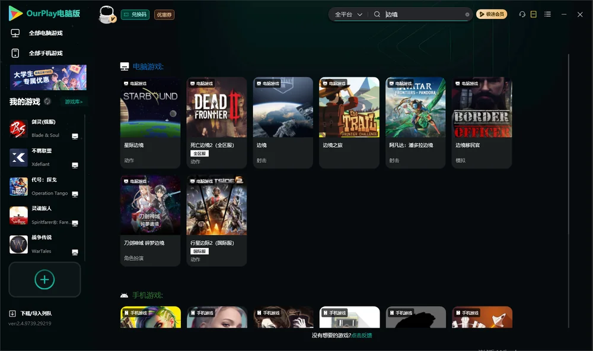
Task: Open the user avatar profile
Action: coord(107,14)
